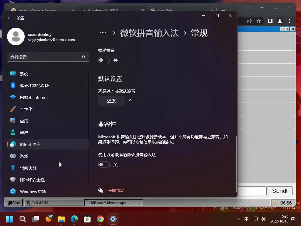Restore the messenger inner window

pos(287,29)
